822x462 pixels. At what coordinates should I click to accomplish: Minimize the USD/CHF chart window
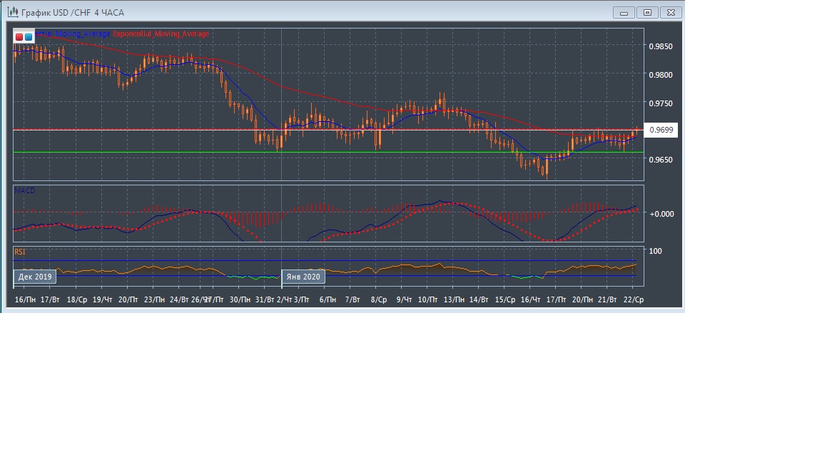(x=624, y=13)
